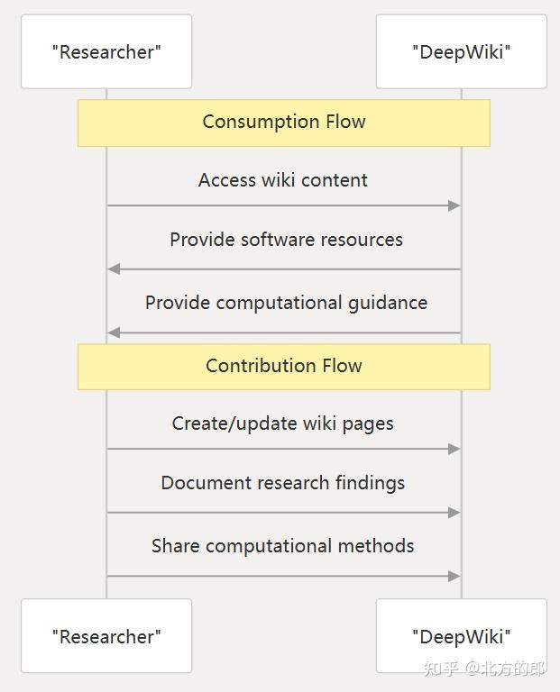This screenshot has height=692, width=560.
Task: Click the "Create/update wiki pages" message label
Action: [x=283, y=423]
